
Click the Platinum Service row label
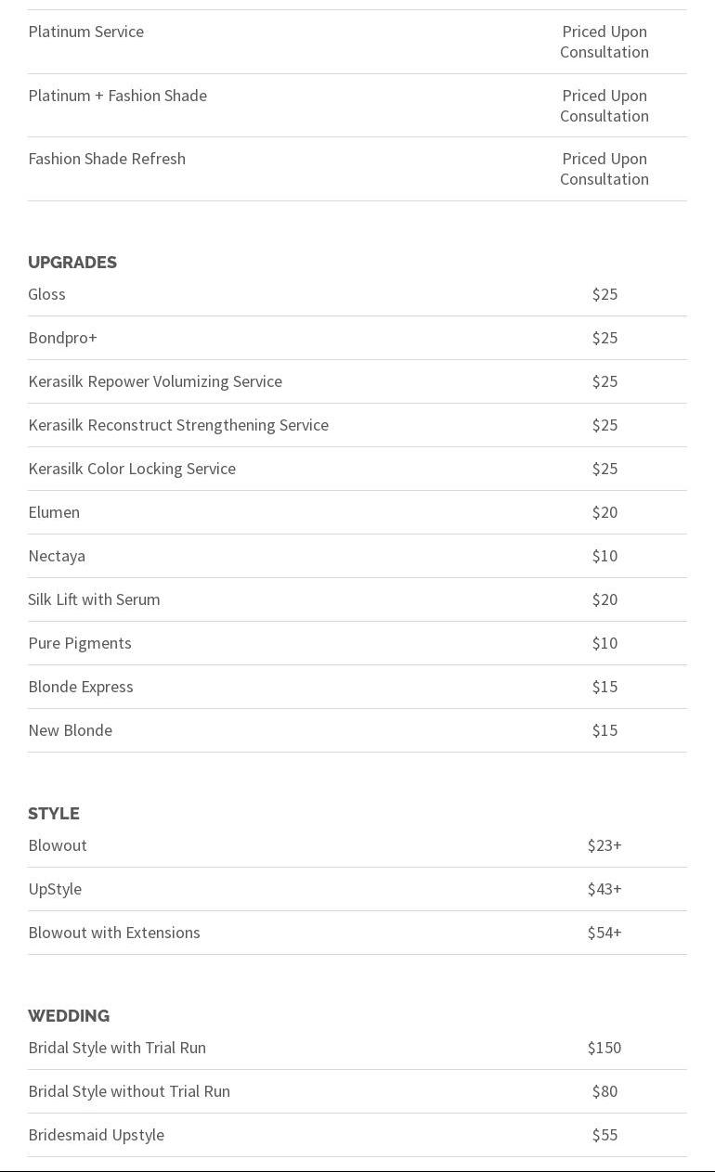point(85,32)
